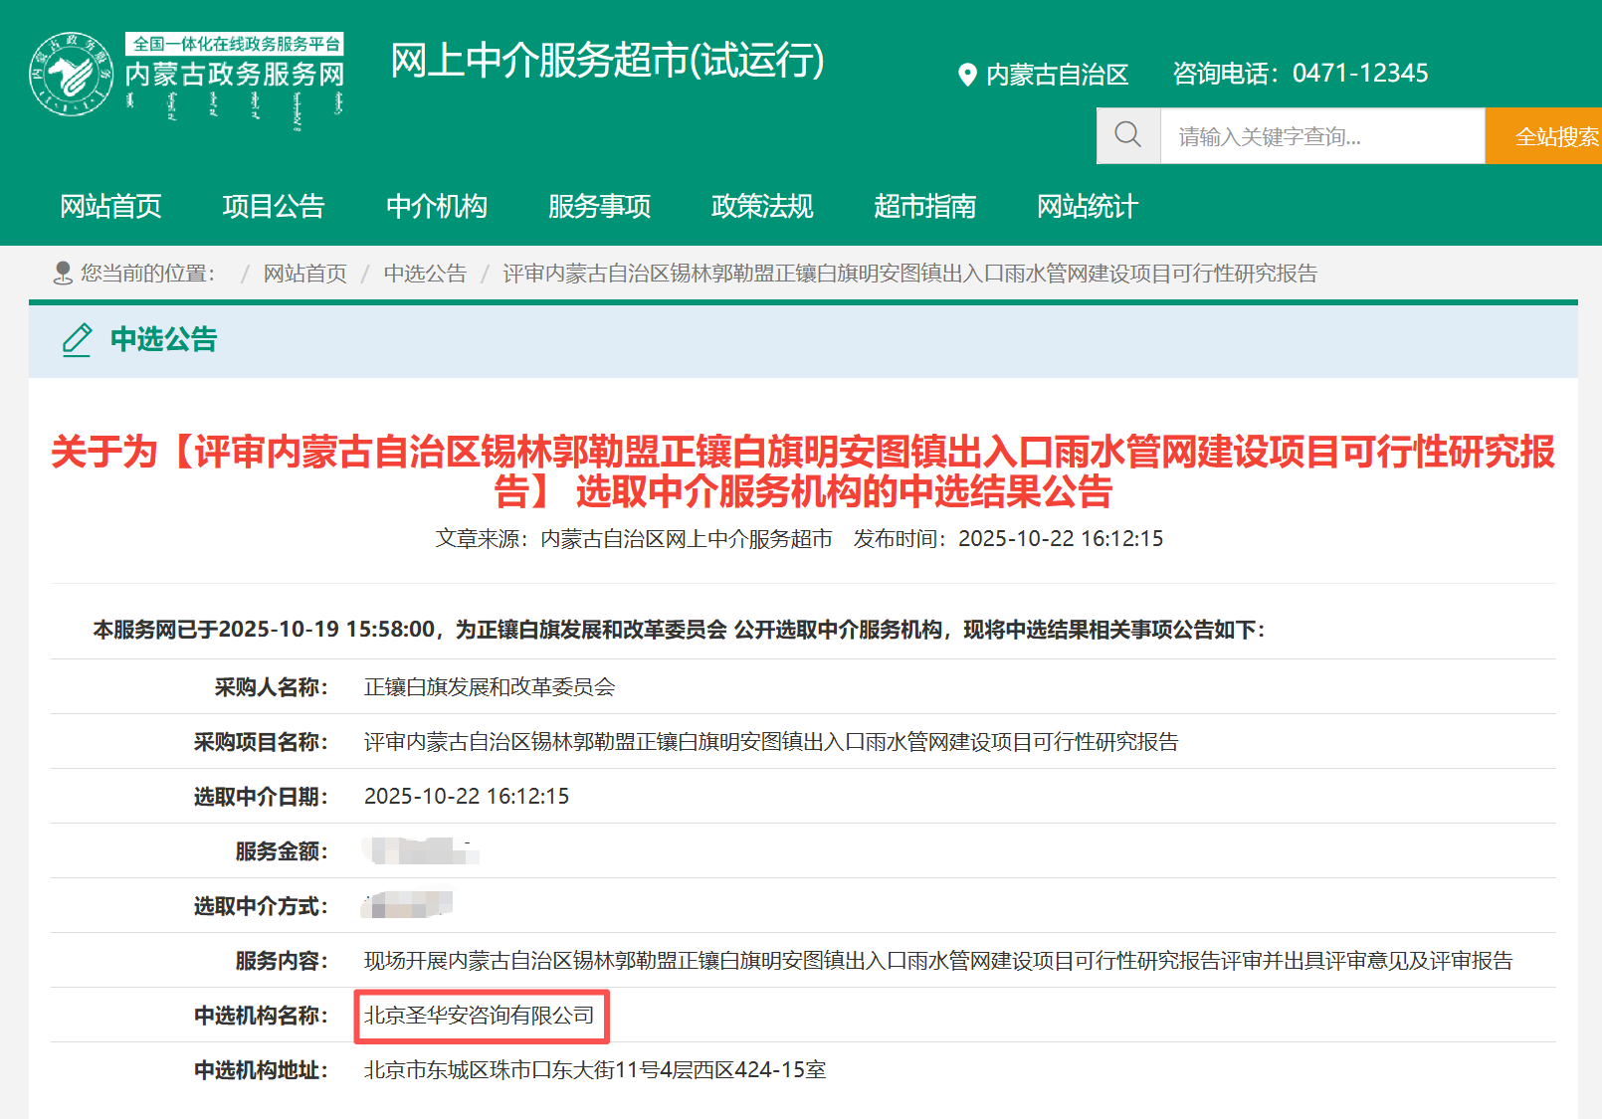Click the 网站首页 breadcrumb link
Image resolution: width=1602 pixels, height=1119 pixels.
click(x=303, y=274)
